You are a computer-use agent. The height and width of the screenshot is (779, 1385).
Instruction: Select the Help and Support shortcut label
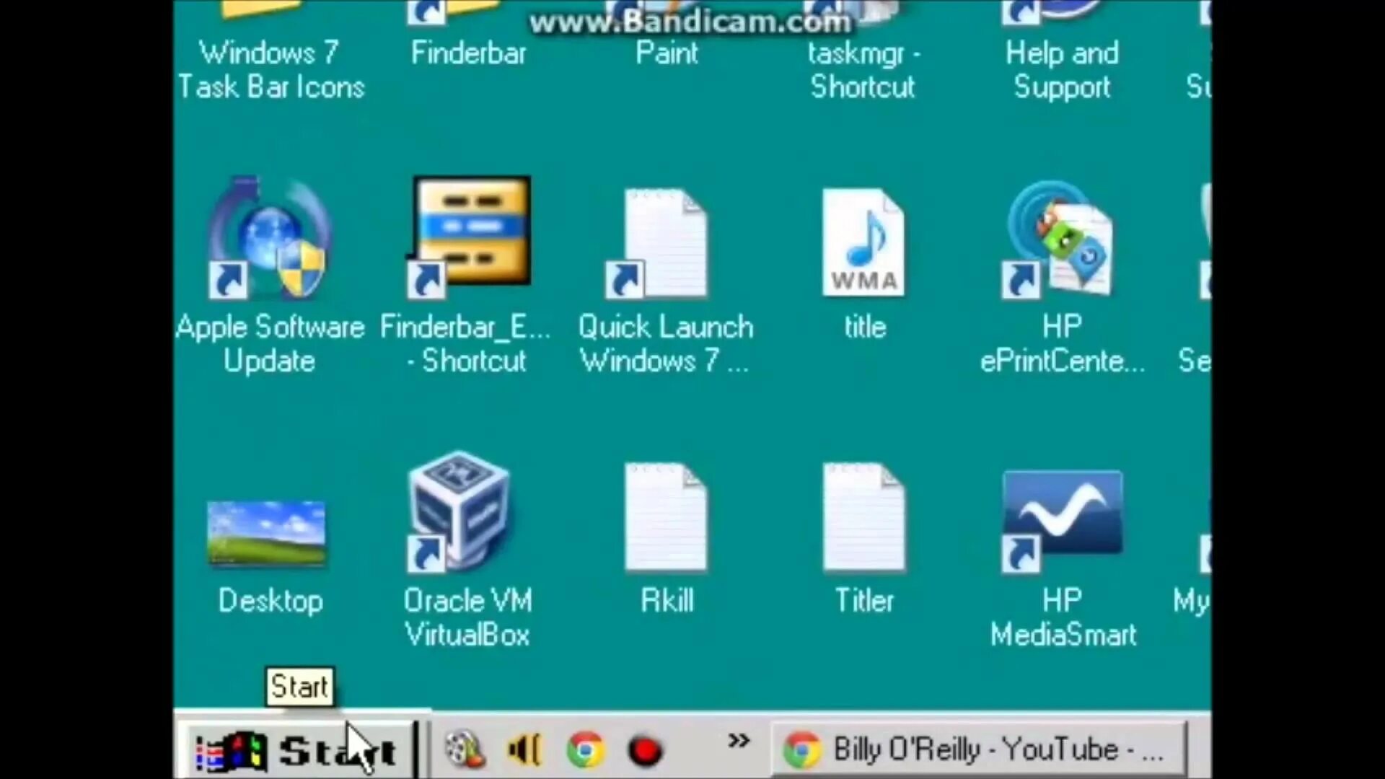click(x=1062, y=70)
